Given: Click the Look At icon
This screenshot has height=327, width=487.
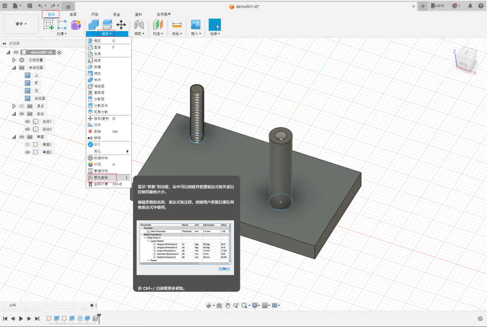Looking at the screenshot, I should tap(219, 305).
